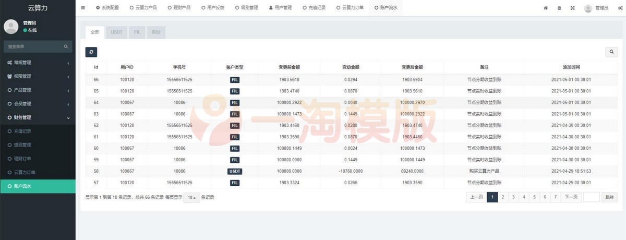Toggle the sidebar hamburger menu icon
The image size is (626, 240).
[83, 8]
